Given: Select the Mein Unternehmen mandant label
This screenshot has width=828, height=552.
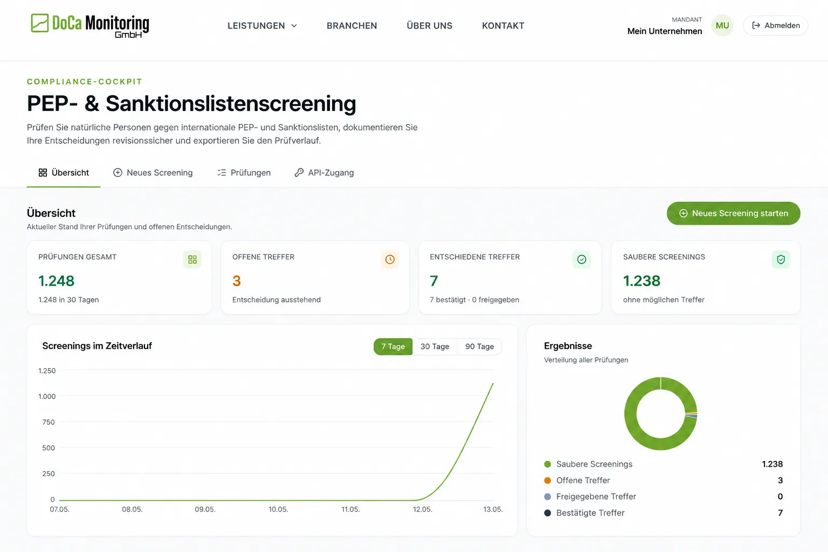Looking at the screenshot, I should 665,31.
